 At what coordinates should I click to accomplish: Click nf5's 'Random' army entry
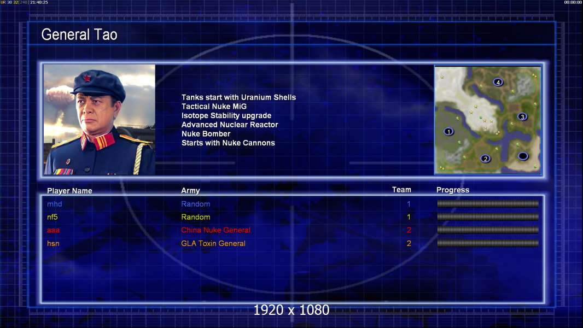pyautogui.click(x=196, y=217)
